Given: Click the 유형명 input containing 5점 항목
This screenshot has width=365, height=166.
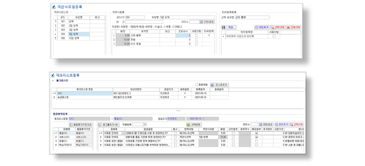Looking at the screenshot, I should click(x=187, y=17).
